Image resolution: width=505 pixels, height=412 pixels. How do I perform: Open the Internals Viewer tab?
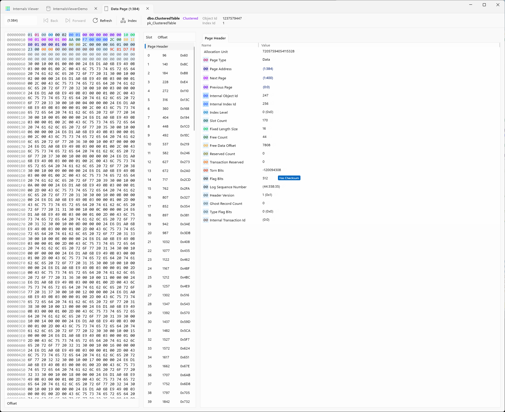[x=22, y=9]
